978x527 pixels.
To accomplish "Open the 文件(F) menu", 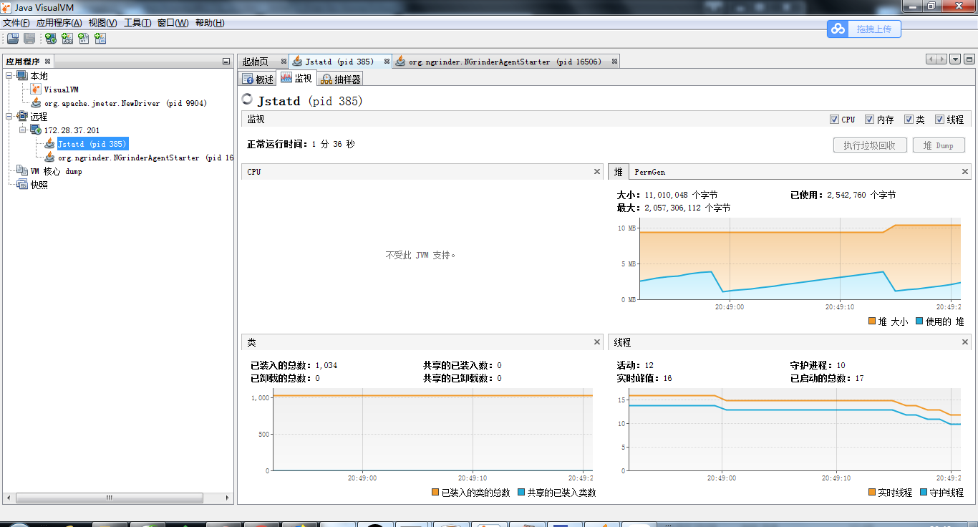I will (16, 23).
